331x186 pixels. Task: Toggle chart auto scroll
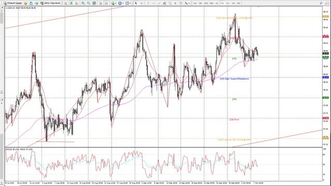(101, 3)
